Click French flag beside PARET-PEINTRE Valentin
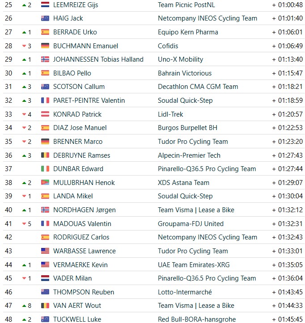The width and height of the screenshot is (305, 323). click(45, 101)
